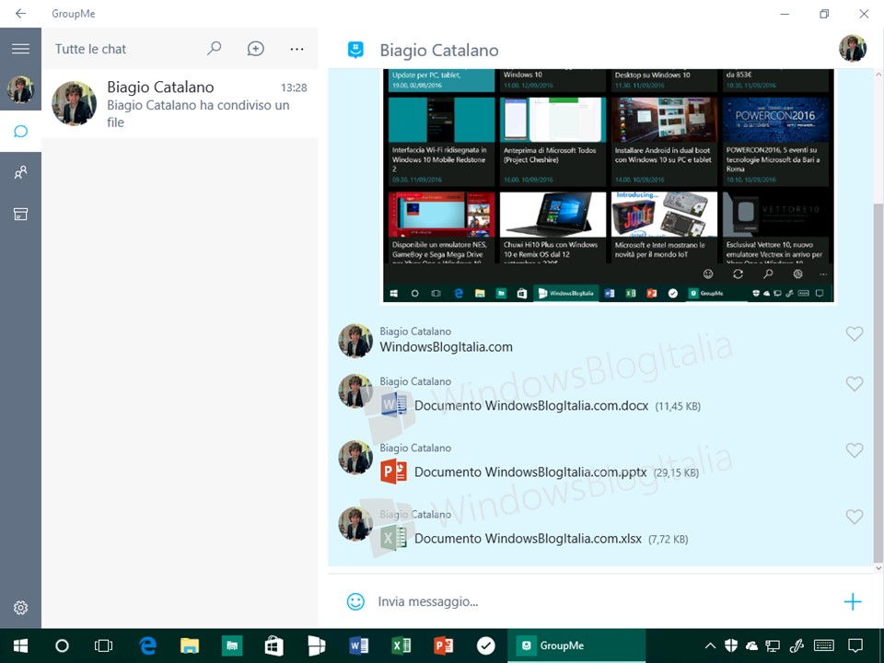Click the WindowsBlogItalia.com message text
Screen dimensions: 884x663
pyautogui.click(x=446, y=347)
